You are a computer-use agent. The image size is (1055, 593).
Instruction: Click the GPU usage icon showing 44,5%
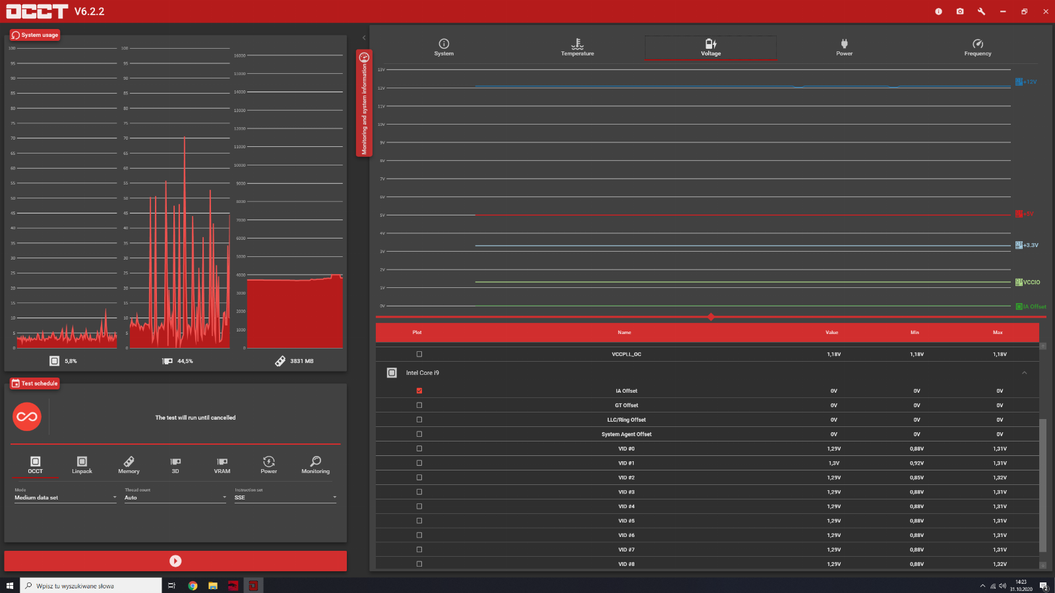167,361
